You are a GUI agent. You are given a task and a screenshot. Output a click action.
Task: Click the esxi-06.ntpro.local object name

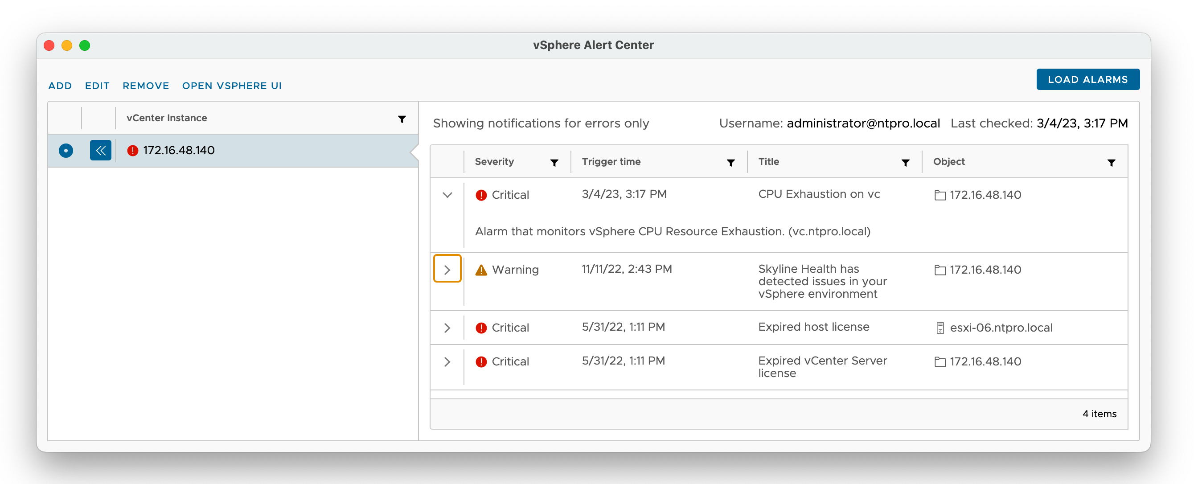(1001, 328)
